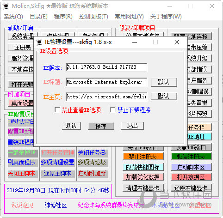Click the 恢复445端口 button

191,148
